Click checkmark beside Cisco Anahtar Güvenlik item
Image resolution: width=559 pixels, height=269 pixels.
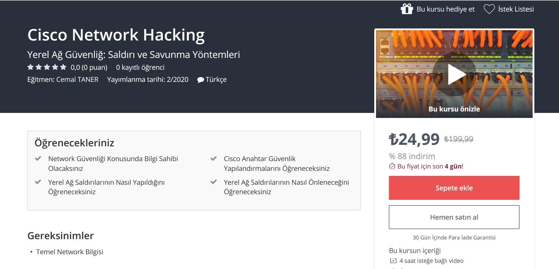(x=214, y=159)
